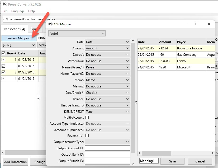Screen dimensions: 218x168
Task: Click the Review Mapping button
Action: [18, 38]
